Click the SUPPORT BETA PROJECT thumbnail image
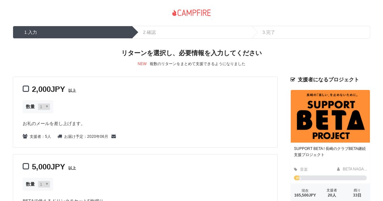This screenshot has width=383, height=201. click(x=330, y=116)
